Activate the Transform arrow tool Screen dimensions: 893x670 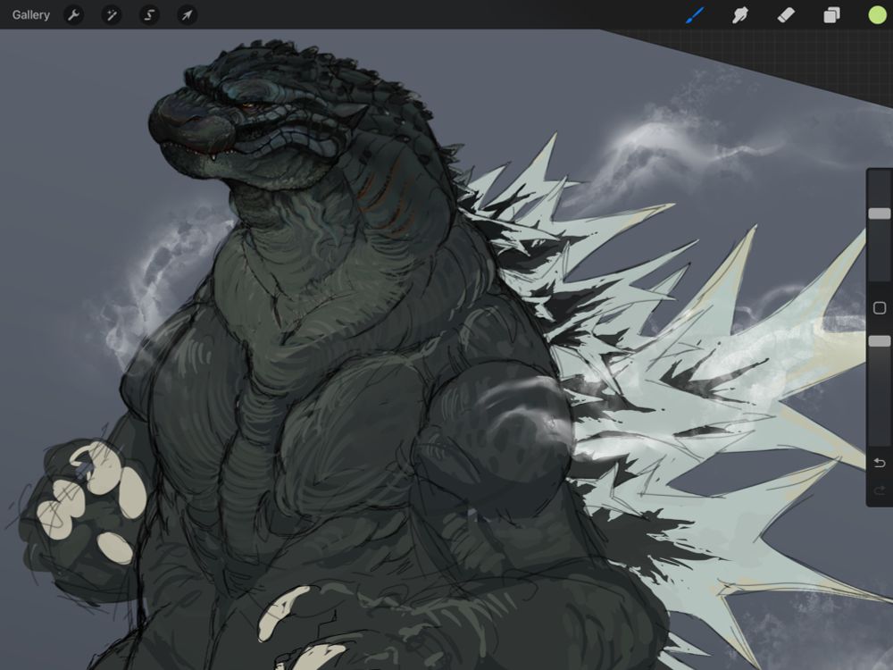pos(187,15)
